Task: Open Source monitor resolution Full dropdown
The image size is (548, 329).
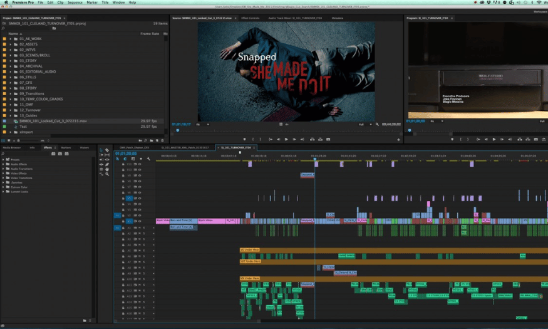Action: pos(365,124)
